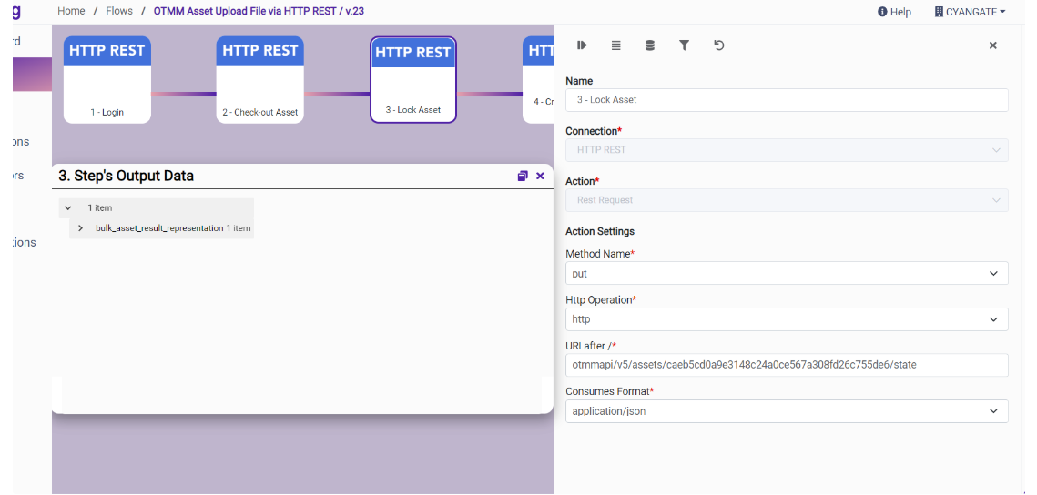The height and width of the screenshot is (495, 1037).
Task: Click the run step play icon
Action: [x=582, y=45]
